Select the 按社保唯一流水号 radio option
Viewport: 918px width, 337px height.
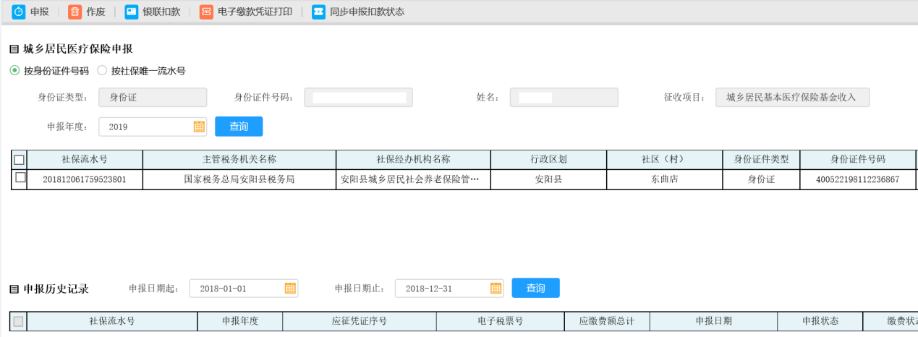pyautogui.click(x=102, y=71)
